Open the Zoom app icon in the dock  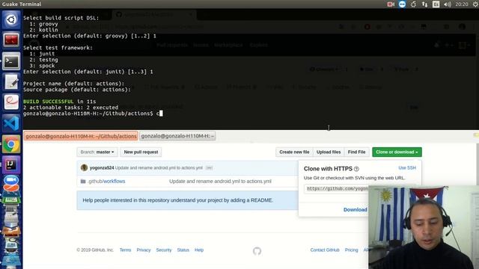11,181
